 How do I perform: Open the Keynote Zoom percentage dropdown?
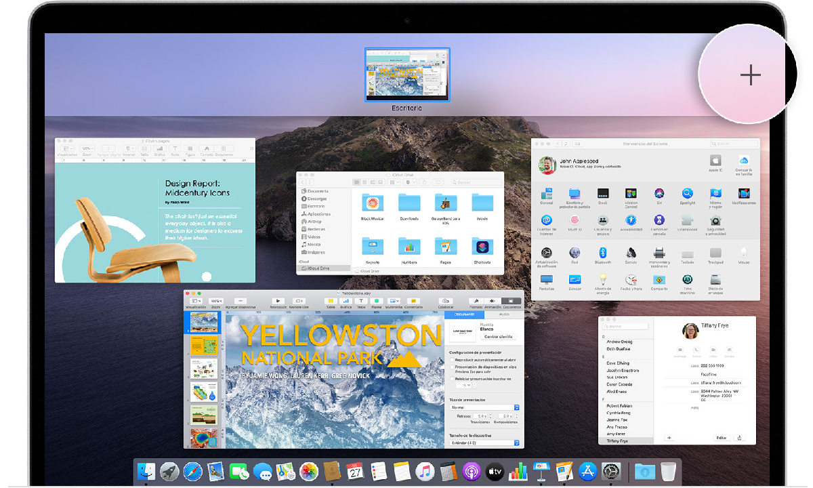216,300
